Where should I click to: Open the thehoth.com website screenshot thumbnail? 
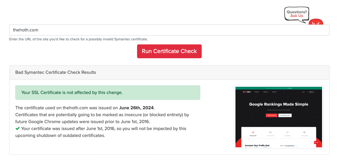point(279,117)
